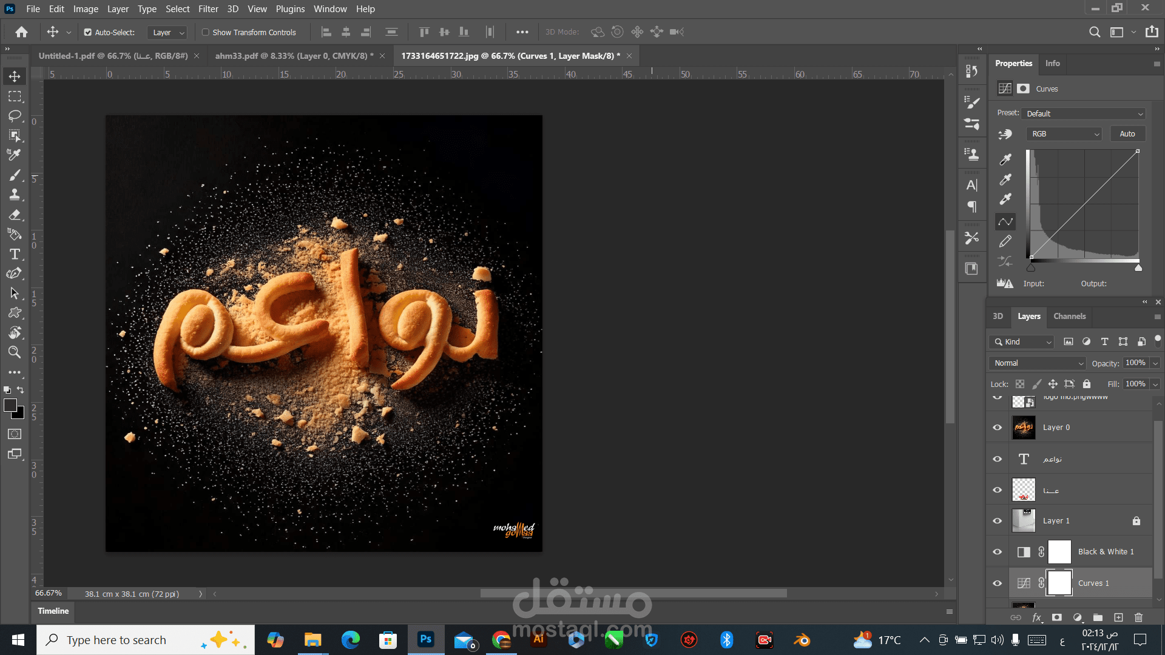The height and width of the screenshot is (655, 1165).
Task: Open the Normal blend mode dropdown
Action: (1038, 363)
